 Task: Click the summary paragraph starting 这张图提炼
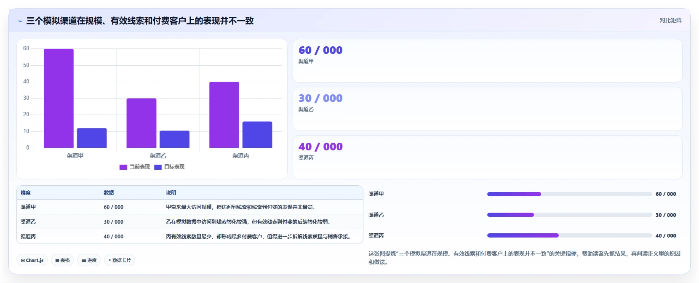pyautogui.click(x=524, y=258)
